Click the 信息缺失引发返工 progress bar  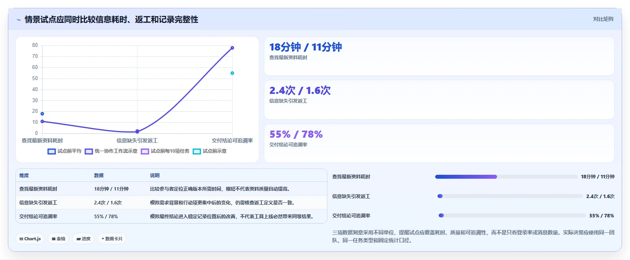pos(510,196)
